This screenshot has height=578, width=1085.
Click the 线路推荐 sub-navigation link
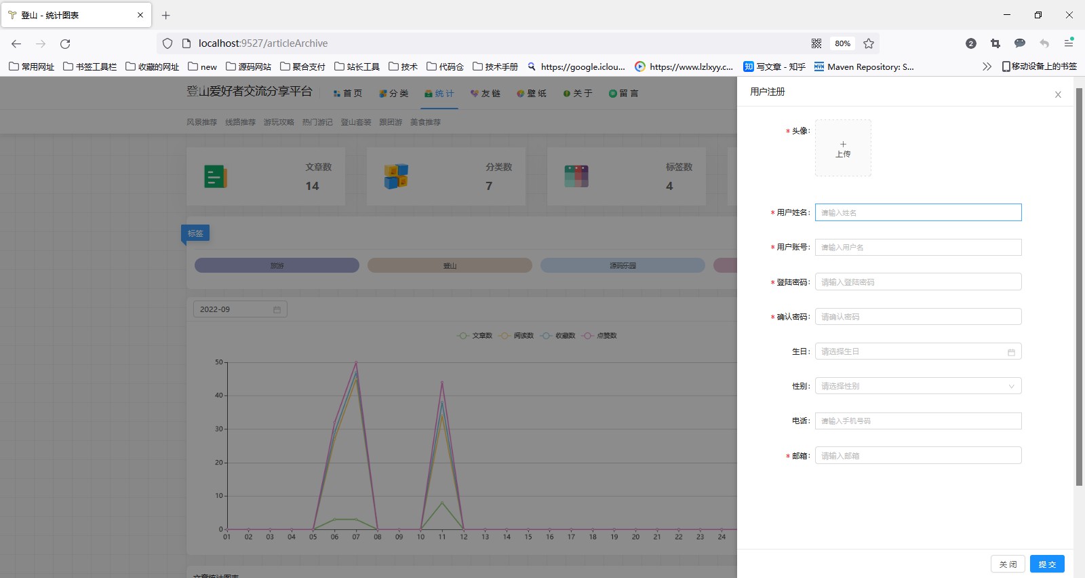click(241, 122)
